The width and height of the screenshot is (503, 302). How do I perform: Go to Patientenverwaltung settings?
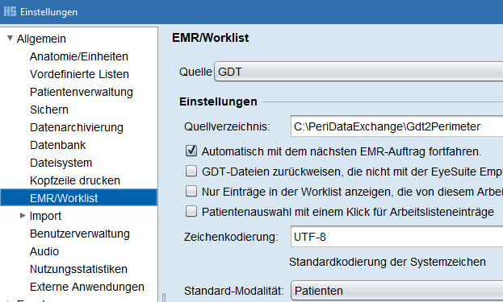[x=82, y=92]
